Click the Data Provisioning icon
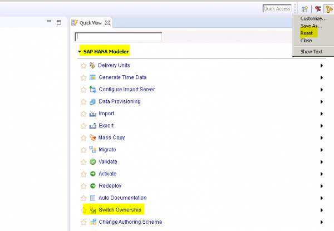The width and height of the screenshot is (334, 231). click(92, 102)
